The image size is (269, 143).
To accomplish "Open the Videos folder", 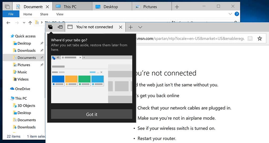I will [21, 79].
